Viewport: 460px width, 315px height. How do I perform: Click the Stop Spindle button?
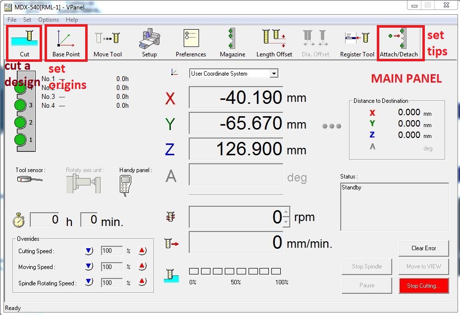point(367,267)
